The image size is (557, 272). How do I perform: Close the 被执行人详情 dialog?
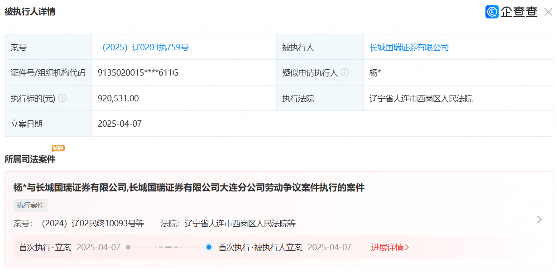click(548, 12)
